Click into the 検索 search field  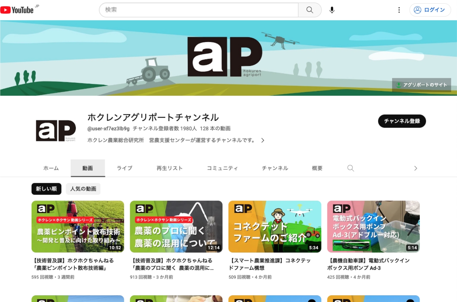click(198, 10)
